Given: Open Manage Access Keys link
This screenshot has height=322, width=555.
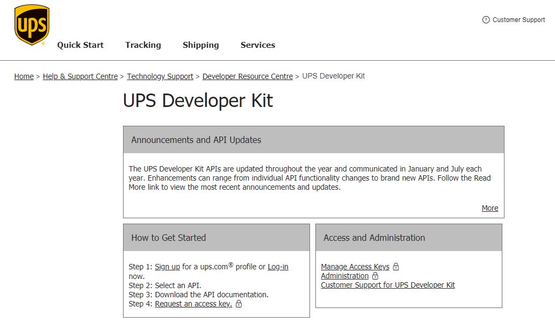Looking at the screenshot, I should pos(355,267).
